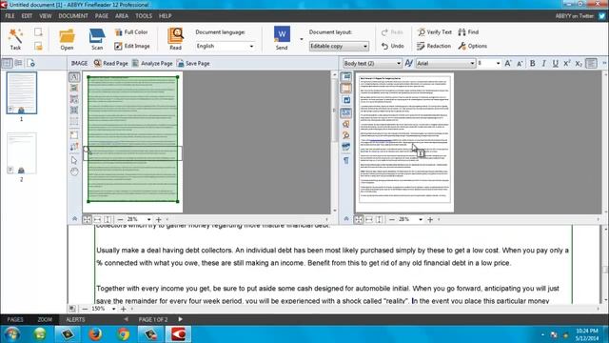Zoom in the Text pane
Screen dimensions: 609x343
click(x=430, y=220)
